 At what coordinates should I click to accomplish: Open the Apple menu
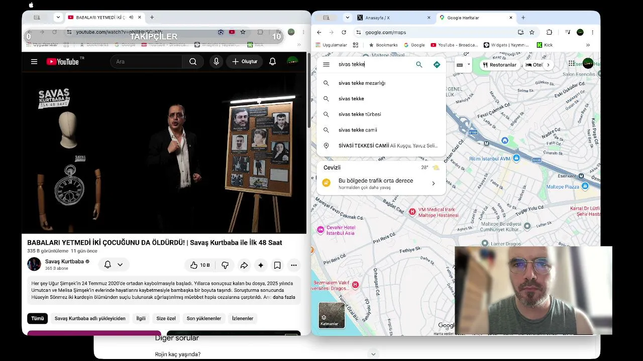click(31, 5)
